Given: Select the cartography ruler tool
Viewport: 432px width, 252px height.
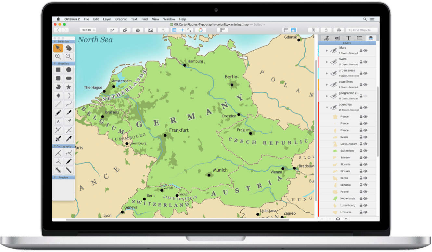Looking at the screenshot, I should tap(69, 170).
